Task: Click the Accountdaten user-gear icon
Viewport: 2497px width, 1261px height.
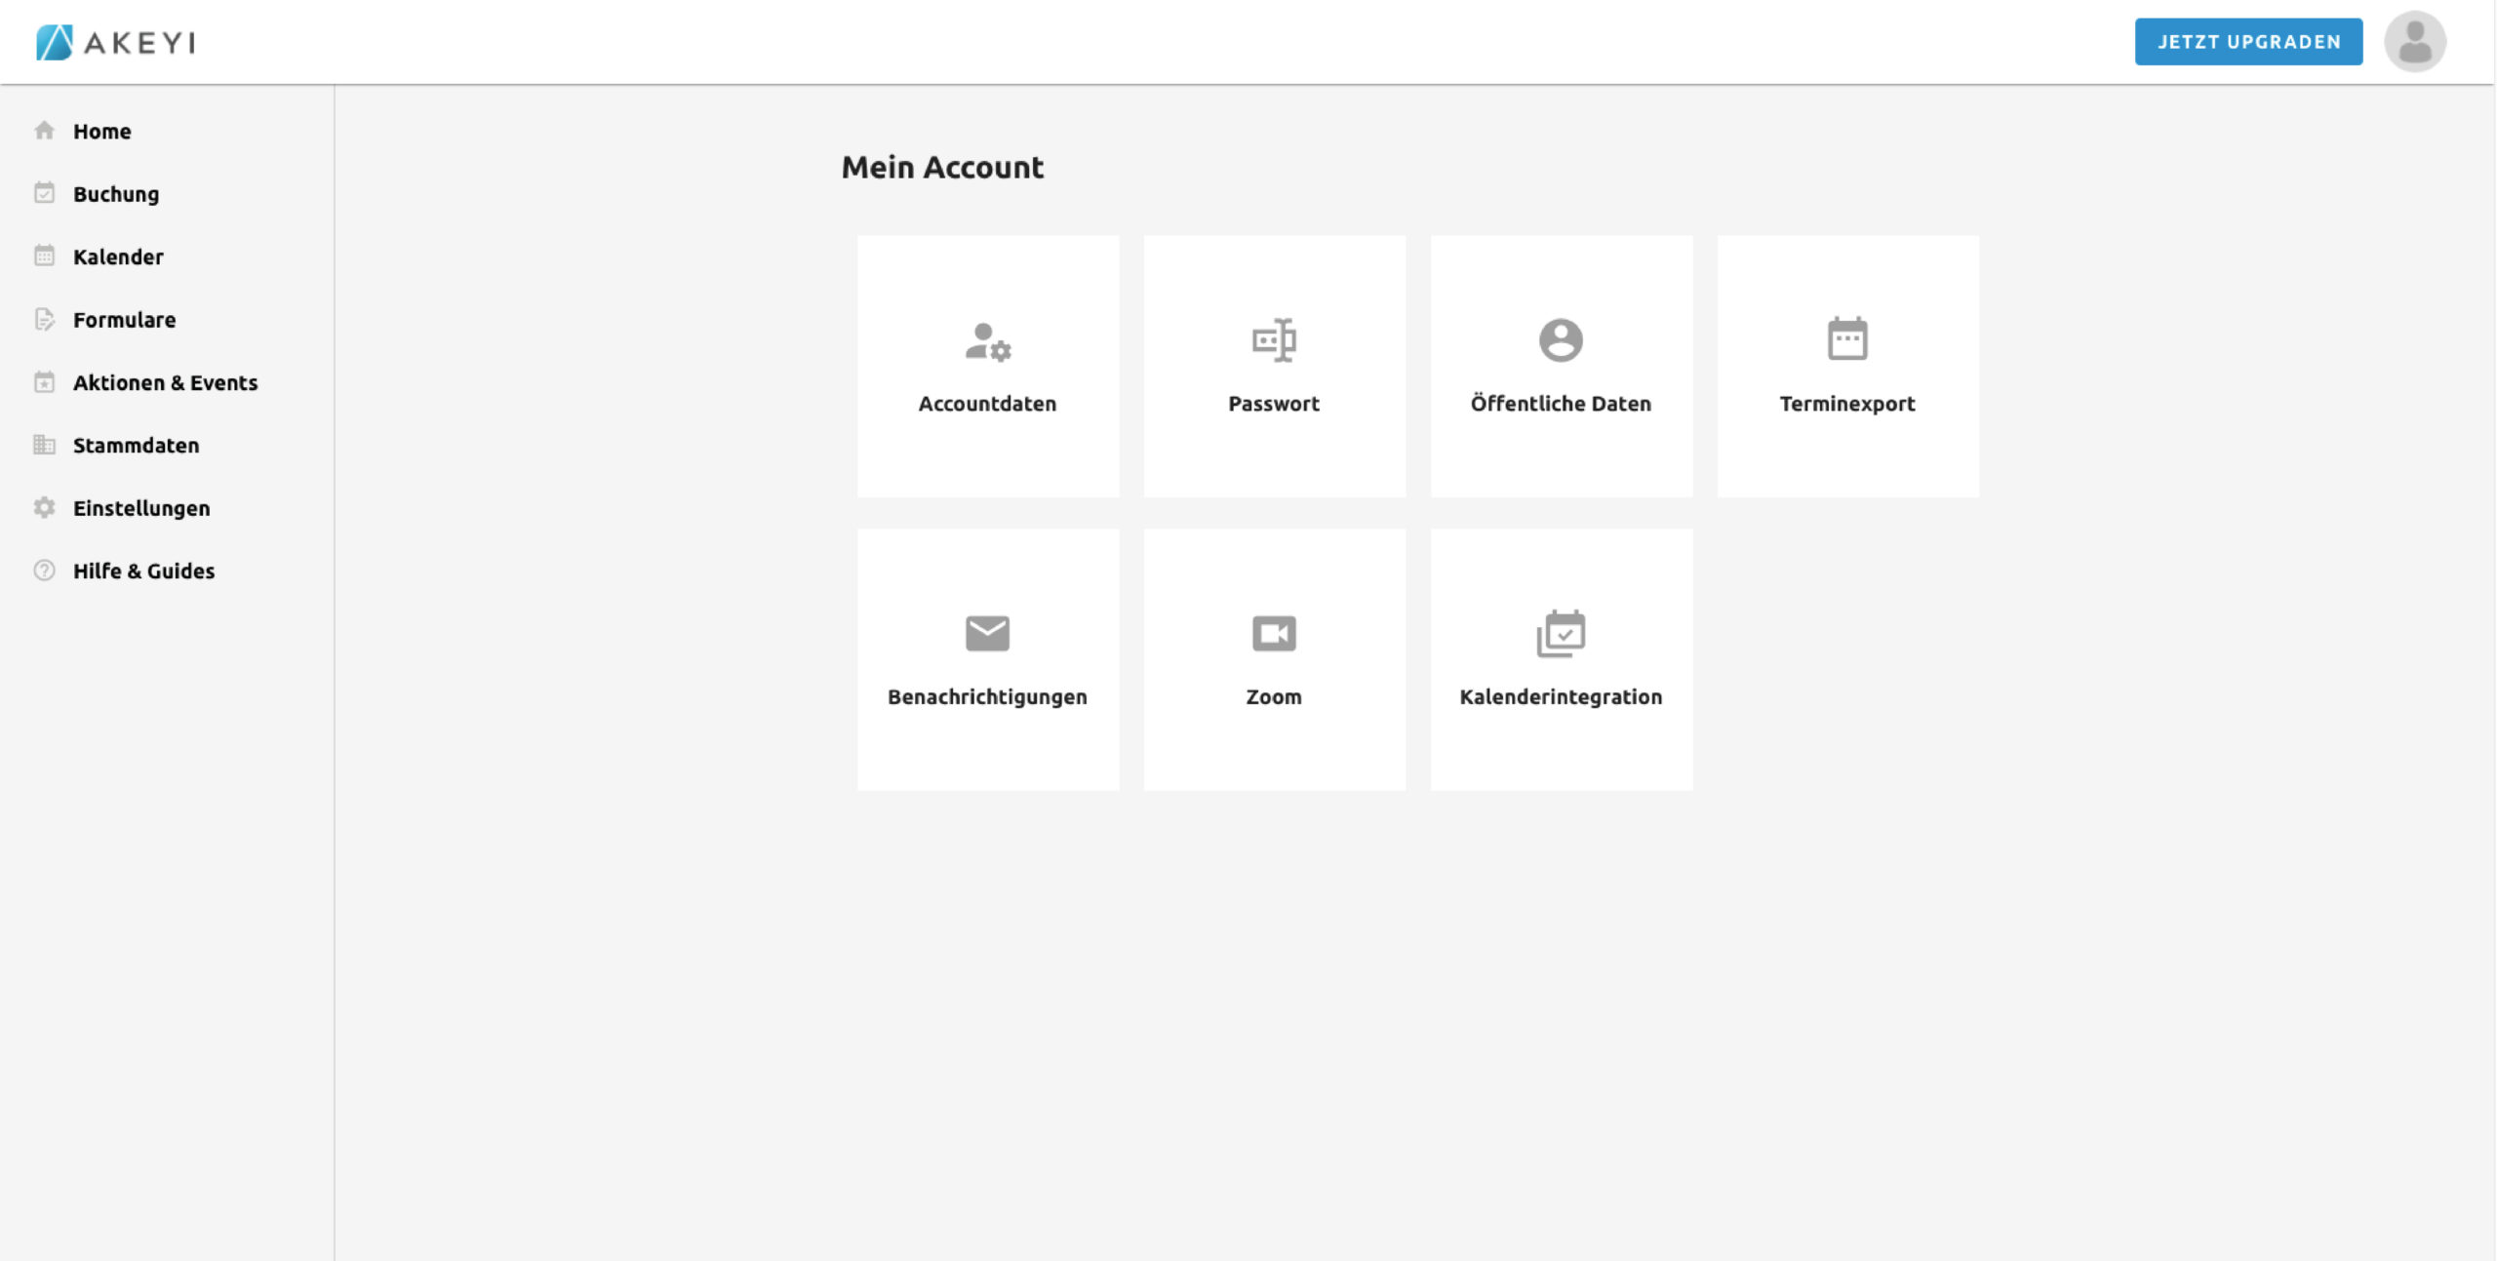Action: pyautogui.click(x=987, y=341)
